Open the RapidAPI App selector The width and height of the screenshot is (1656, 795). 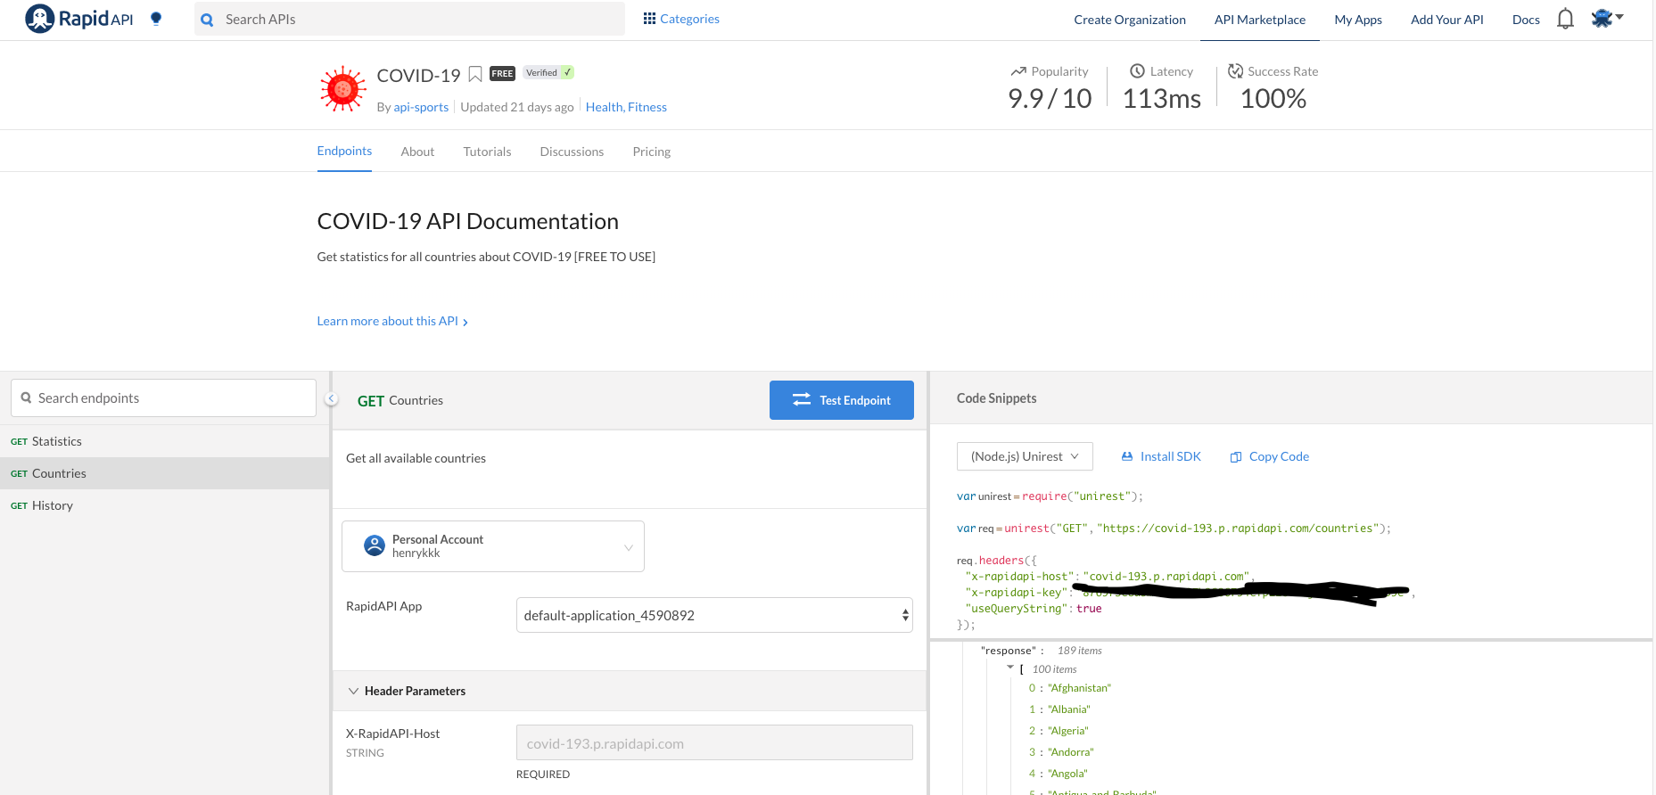(x=714, y=615)
